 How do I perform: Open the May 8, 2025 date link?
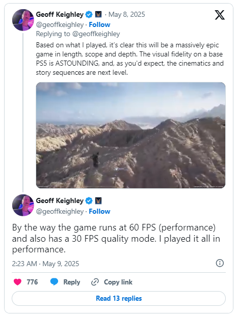click(126, 15)
